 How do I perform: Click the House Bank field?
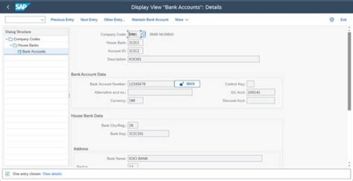point(135,43)
